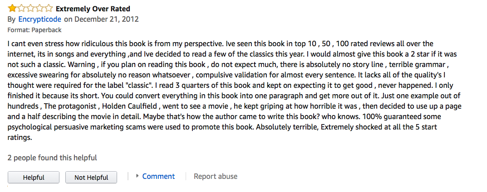Screen dimensions: 487x192
Task: Click the "By" label before the reviewer name
Action: (12, 19)
